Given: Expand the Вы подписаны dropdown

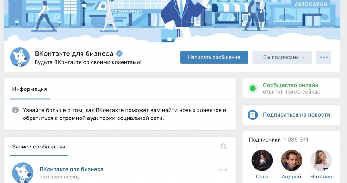Looking at the screenshot, I should pyautogui.click(x=282, y=57).
